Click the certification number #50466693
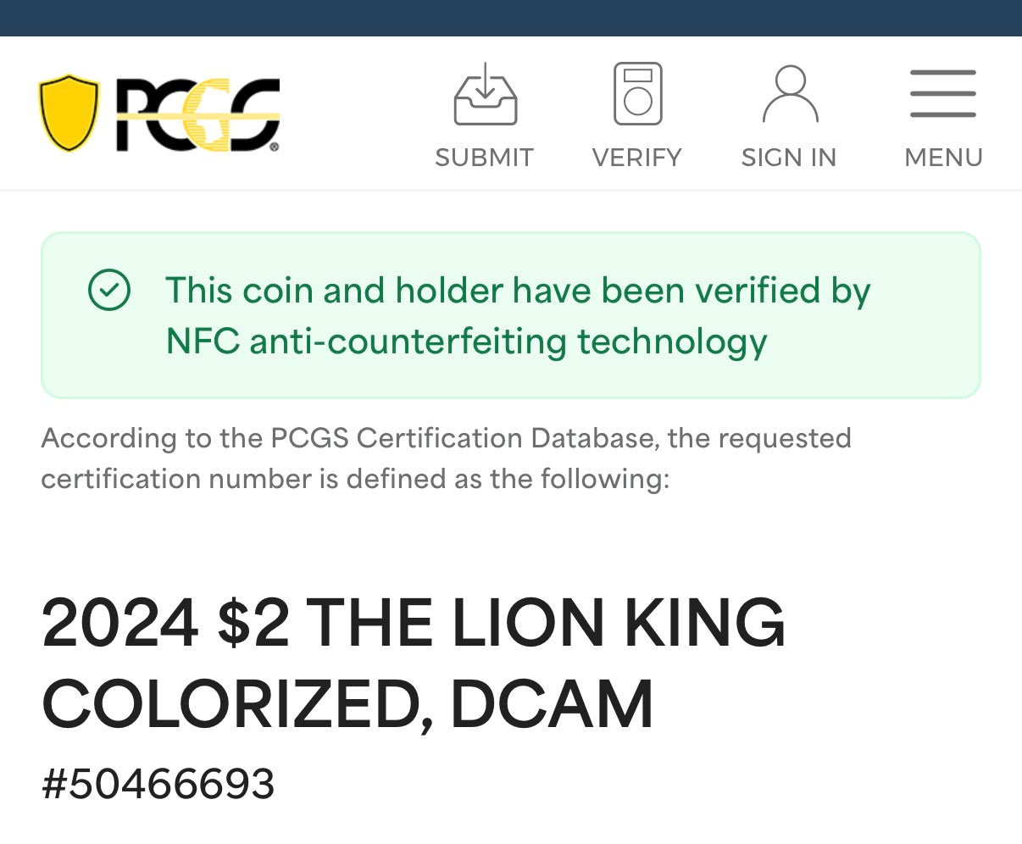 pos(157,784)
